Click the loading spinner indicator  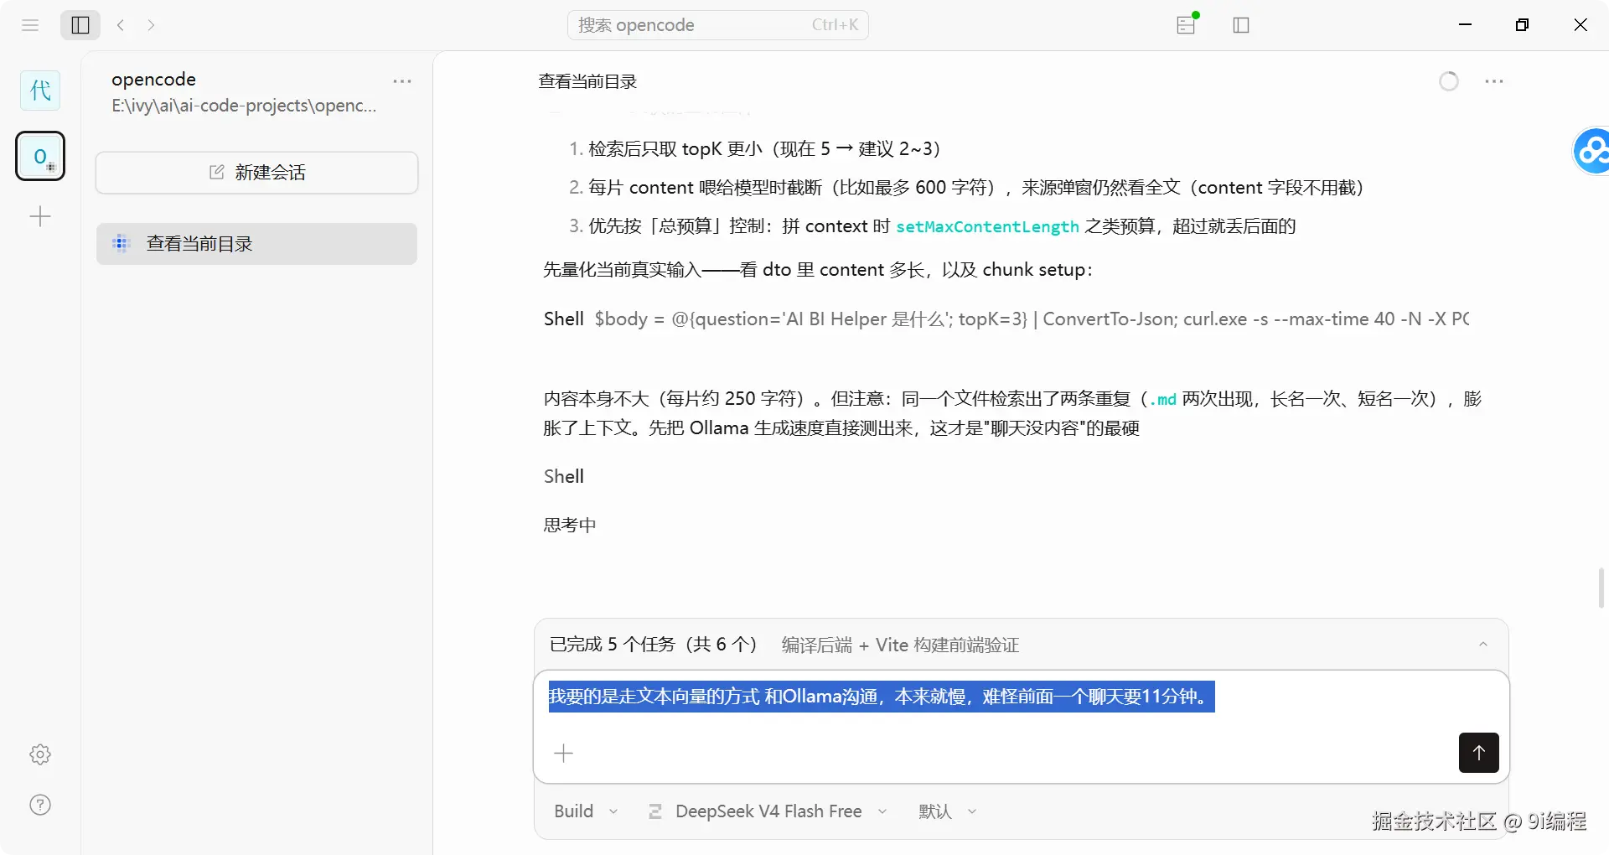[x=1449, y=81]
